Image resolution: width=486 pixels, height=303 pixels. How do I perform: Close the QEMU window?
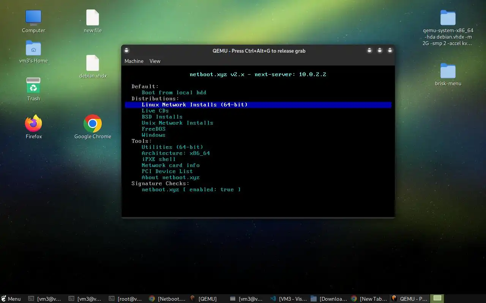[390, 50]
